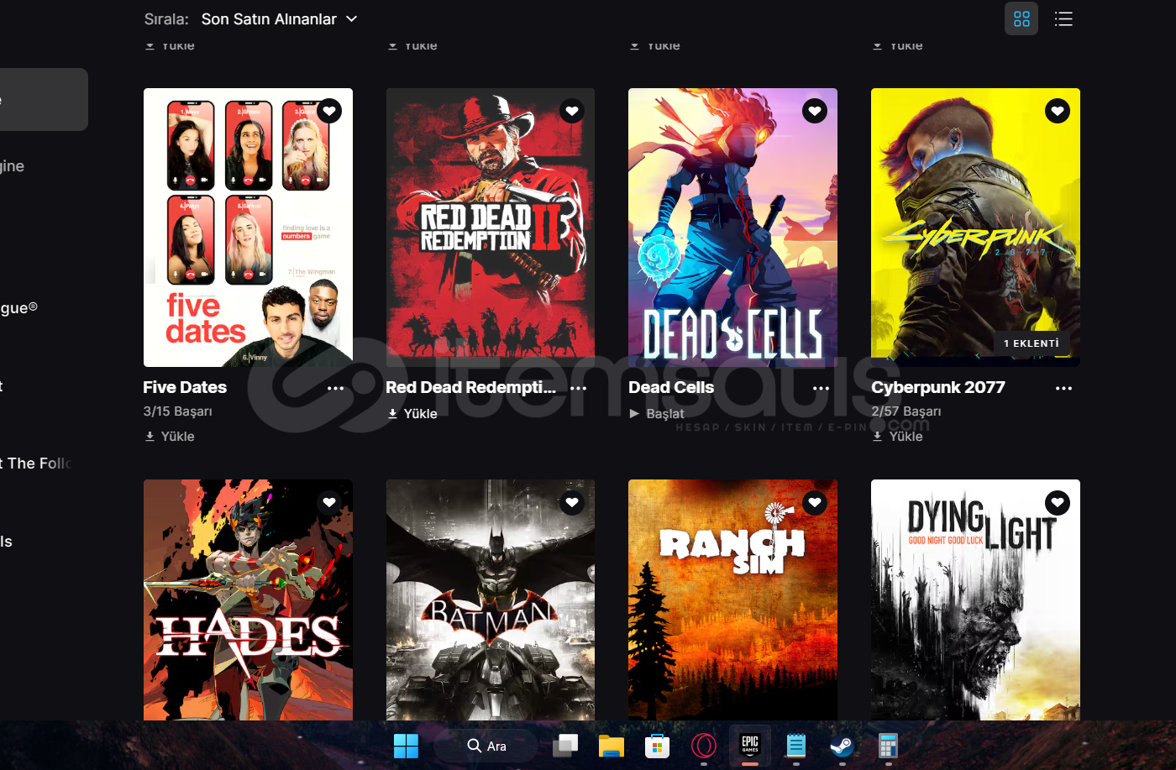The image size is (1176, 770).
Task: Toggle Cyberpunk 2077 favorite heart
Action: tap(1058, 111)
